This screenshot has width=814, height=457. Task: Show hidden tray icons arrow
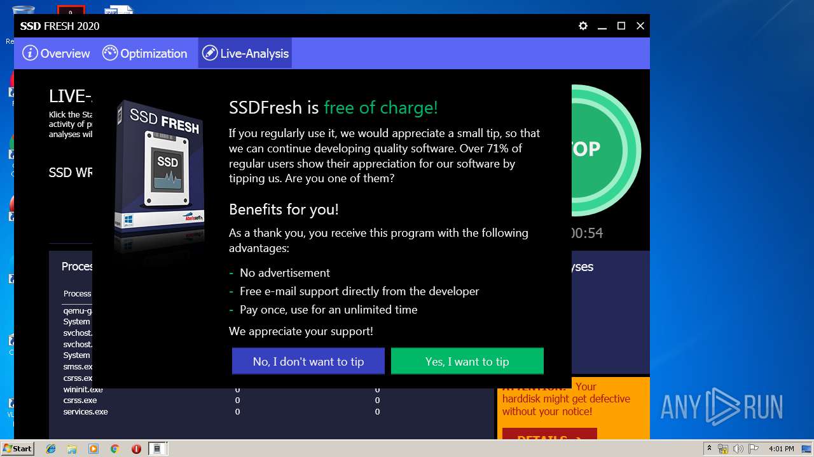click(x=709, y=449)
